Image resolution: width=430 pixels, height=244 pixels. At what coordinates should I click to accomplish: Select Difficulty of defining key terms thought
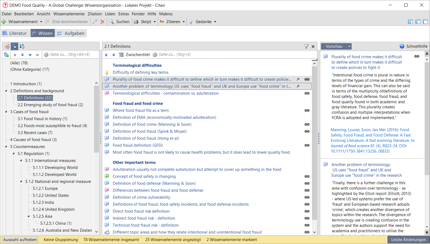coord(140,72)
